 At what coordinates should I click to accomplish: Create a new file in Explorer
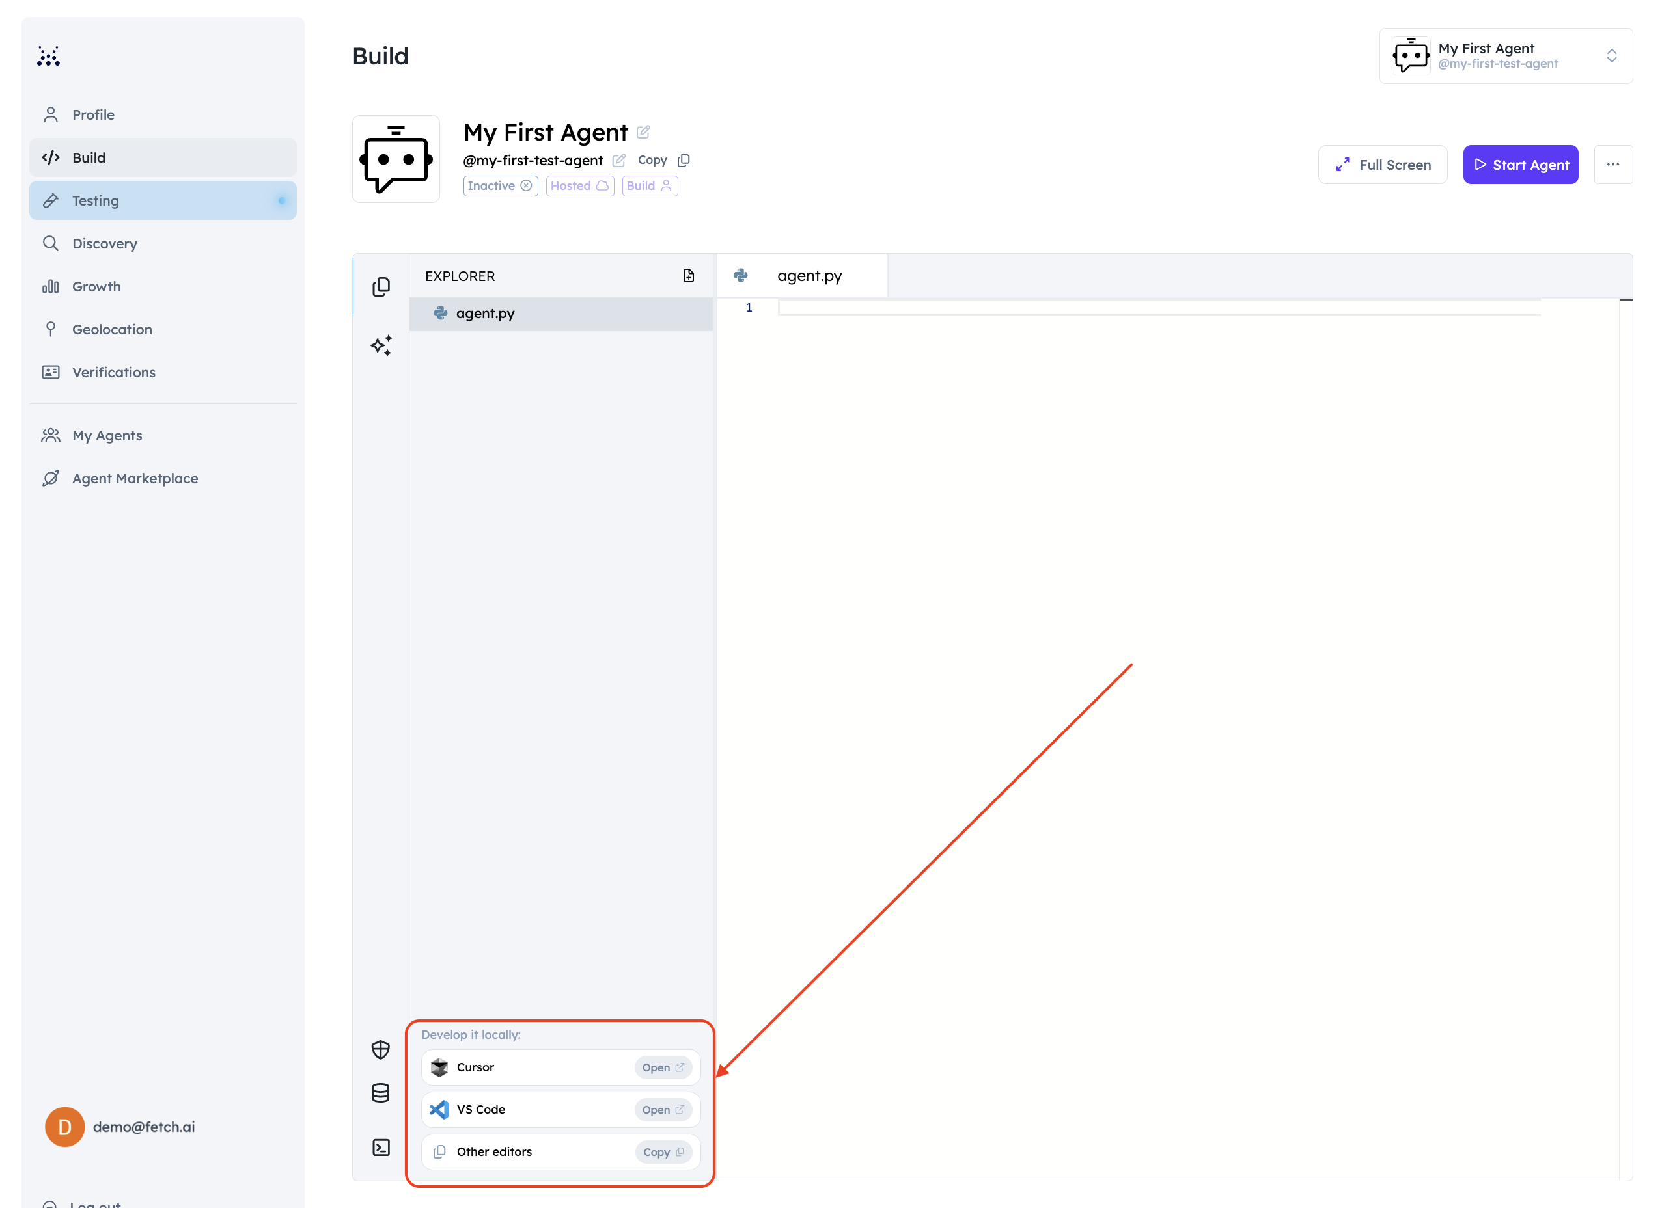[688, 276]
